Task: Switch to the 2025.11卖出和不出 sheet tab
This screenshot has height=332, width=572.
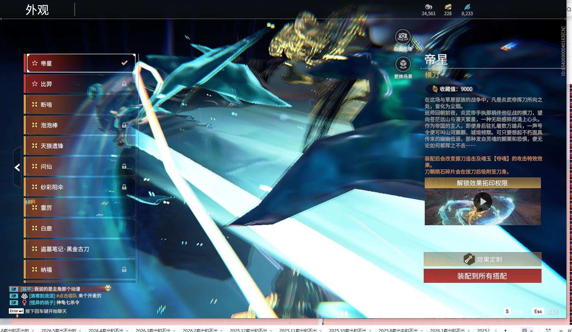Action: (x=298, y=330)
